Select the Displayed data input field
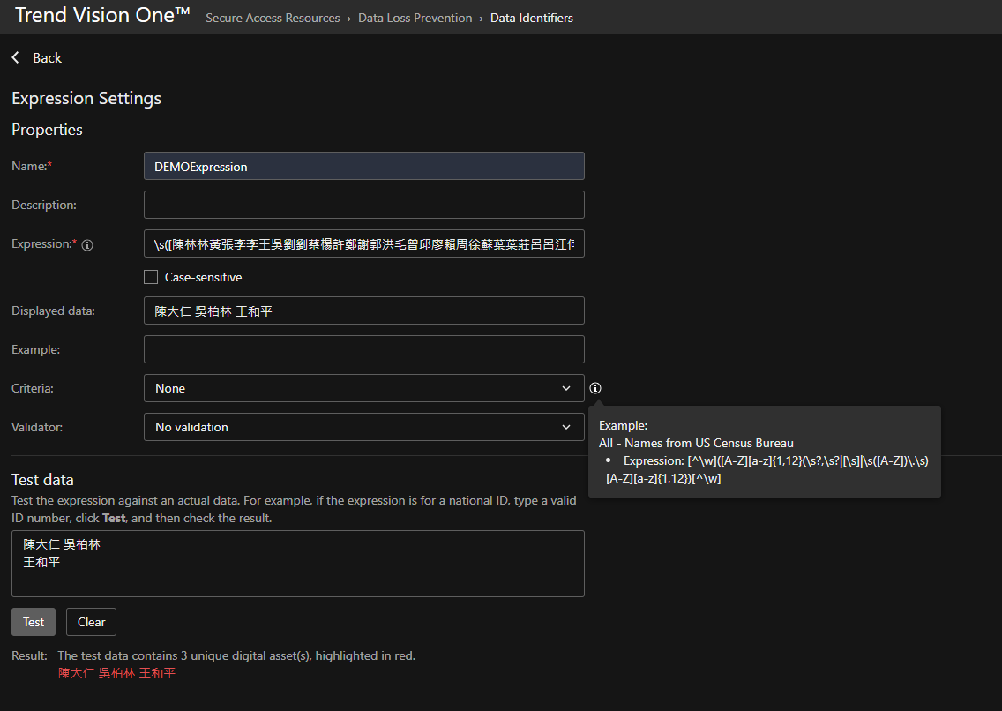This screenshot has width=1002, height=711. click(x=363, y=311)
